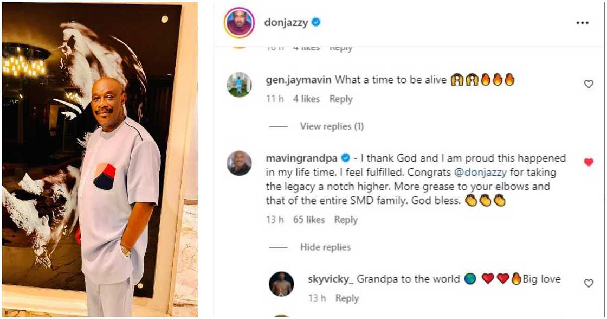Reply to skyvicky_'s comment
The height and width of the screenshot is (319, 607).
(347, 298)
